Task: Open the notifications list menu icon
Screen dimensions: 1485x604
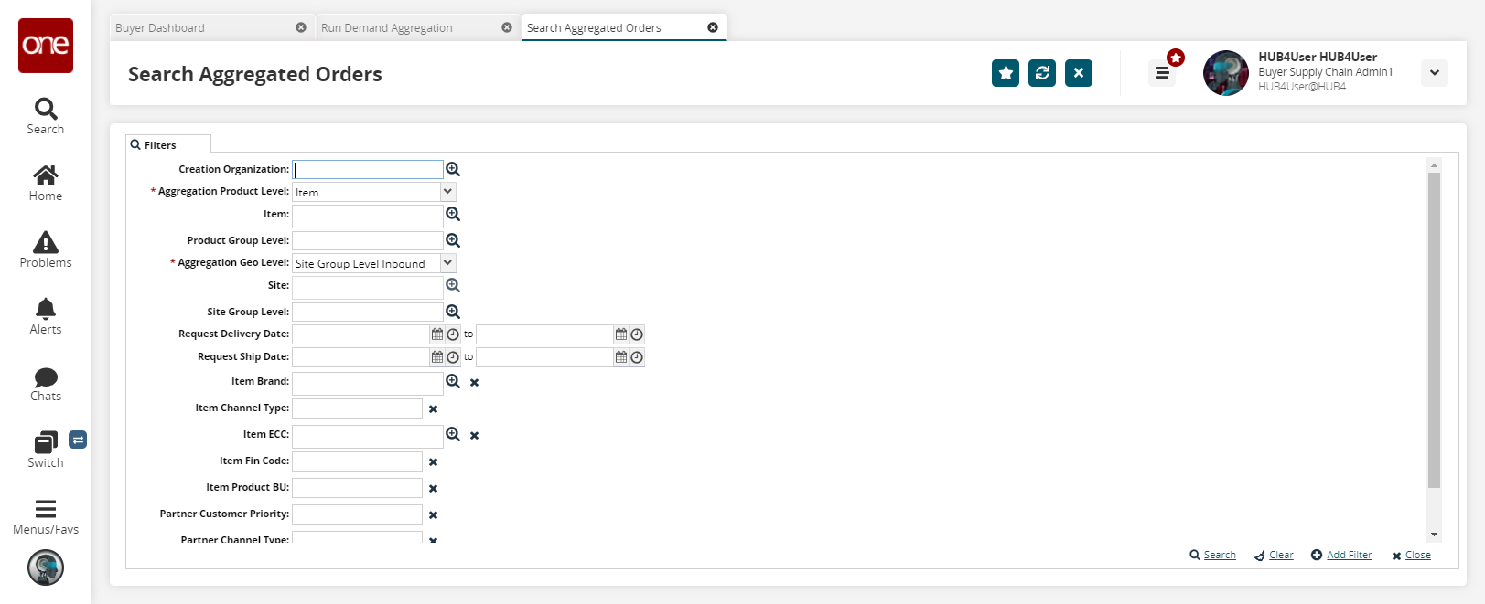Action: coord(1162,73)
